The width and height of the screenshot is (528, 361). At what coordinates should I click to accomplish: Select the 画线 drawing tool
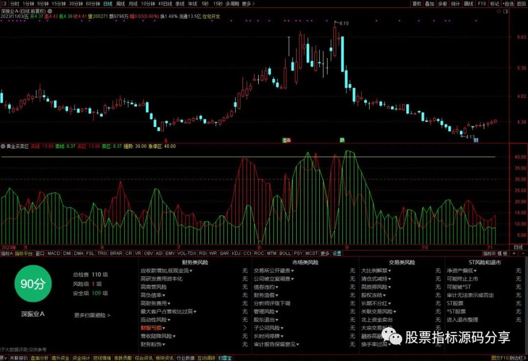click(x=469, y=4)
